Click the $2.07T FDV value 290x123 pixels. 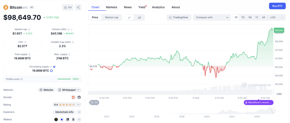tap(23, 46)
